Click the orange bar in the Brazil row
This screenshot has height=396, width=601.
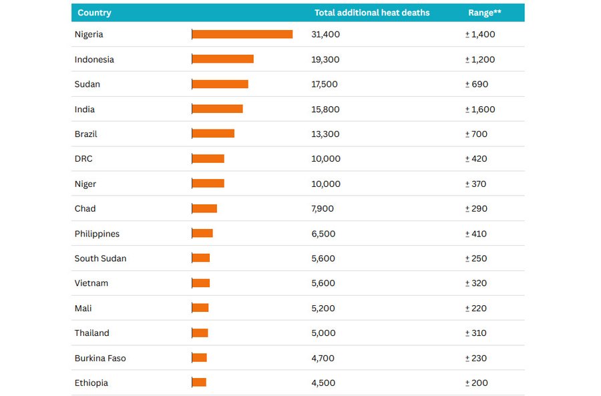213,134
